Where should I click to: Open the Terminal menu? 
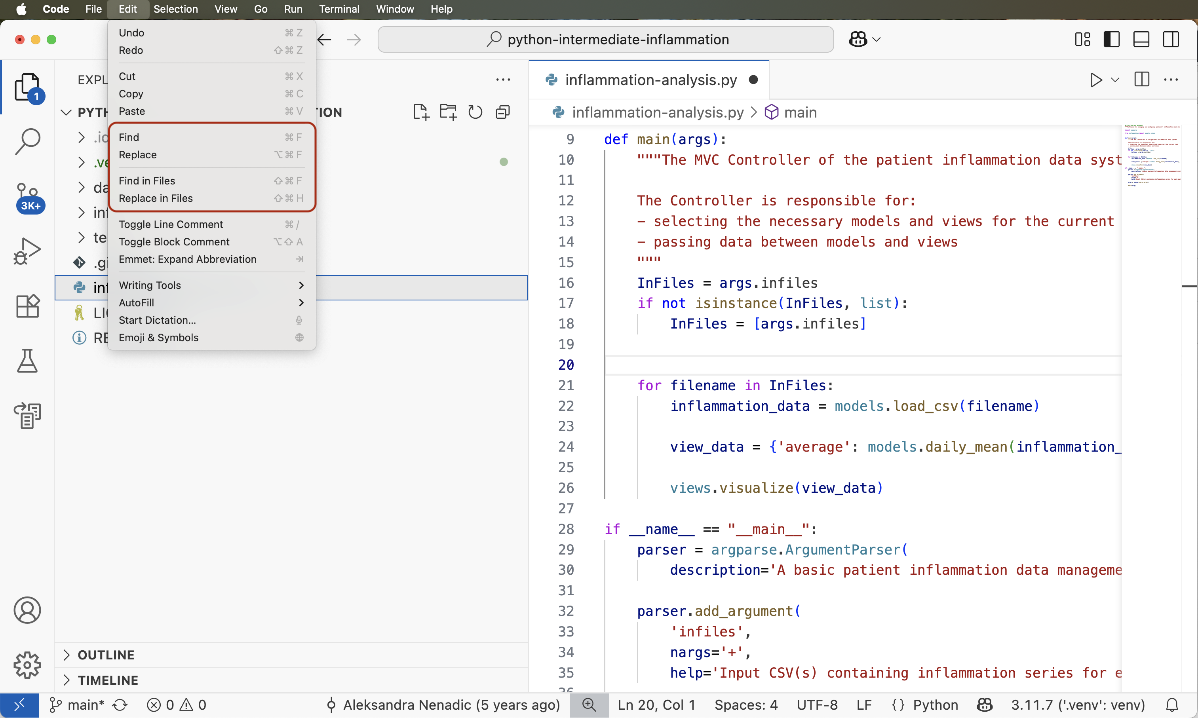[338, 9]
